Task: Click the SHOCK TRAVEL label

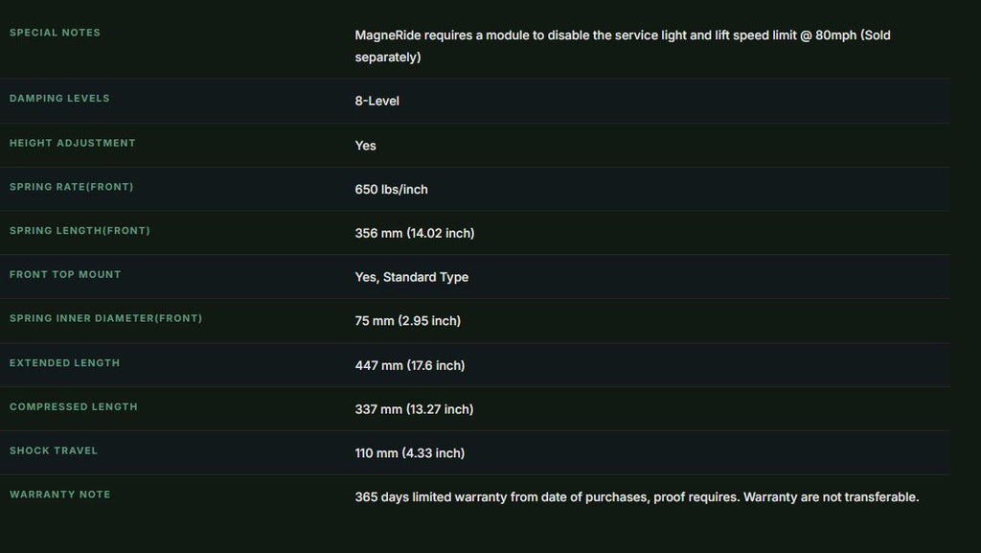Action: 54,450
